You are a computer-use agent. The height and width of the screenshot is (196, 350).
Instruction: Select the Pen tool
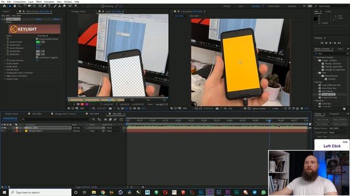(45, 6)
